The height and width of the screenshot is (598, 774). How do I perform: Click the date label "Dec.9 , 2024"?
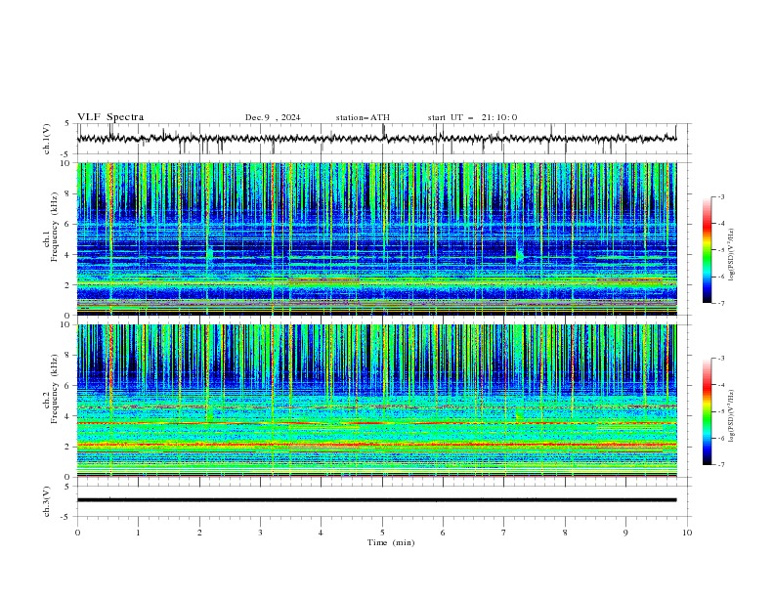coord(273,117)
